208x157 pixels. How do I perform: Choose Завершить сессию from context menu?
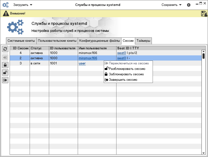click(123, 80)
